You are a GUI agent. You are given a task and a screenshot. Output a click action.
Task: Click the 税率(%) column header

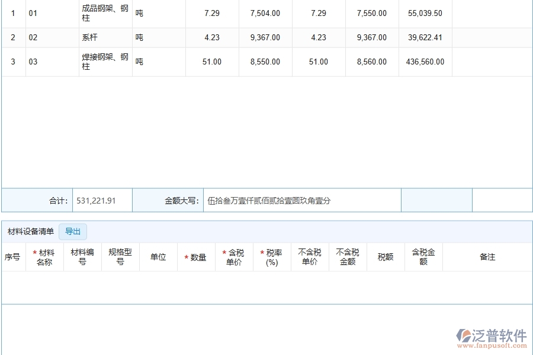[272, 257]
